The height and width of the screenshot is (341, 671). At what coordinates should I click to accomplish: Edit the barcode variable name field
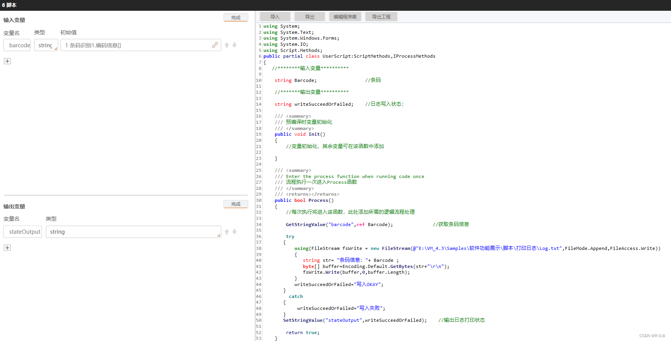(x=17, y=45)
